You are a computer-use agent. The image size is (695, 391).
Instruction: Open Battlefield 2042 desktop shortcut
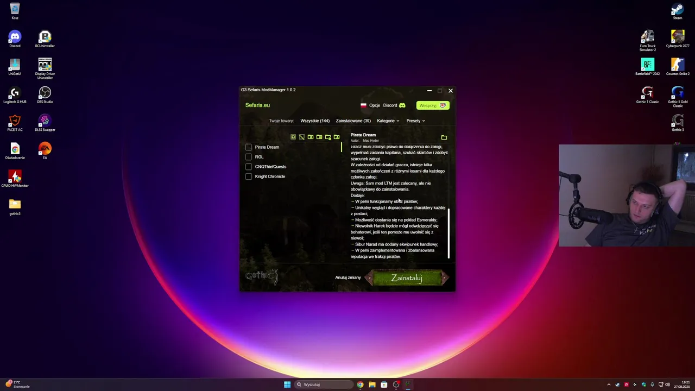point(647,67)
